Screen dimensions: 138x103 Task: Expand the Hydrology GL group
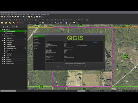pos(1,60)
